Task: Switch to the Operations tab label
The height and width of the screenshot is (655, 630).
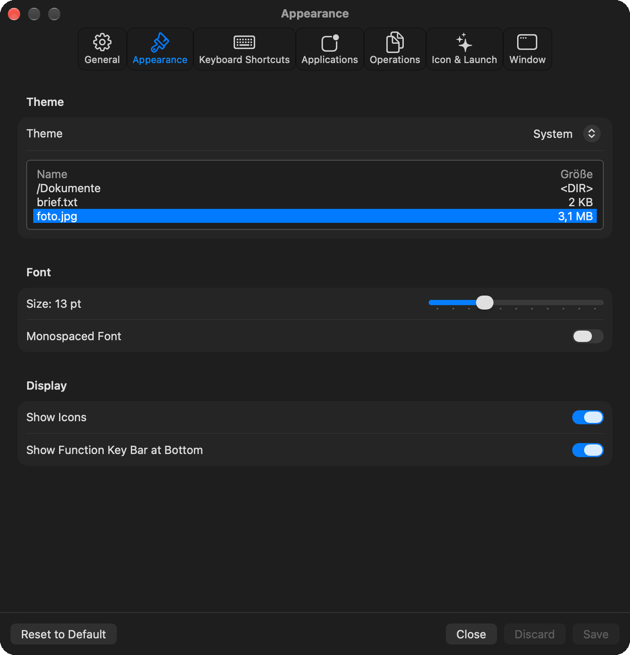Action: 395,60
